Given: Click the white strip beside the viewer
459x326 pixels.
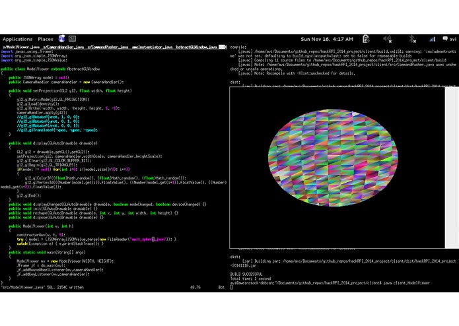Looking at the screenshot, I should point(452,168).
